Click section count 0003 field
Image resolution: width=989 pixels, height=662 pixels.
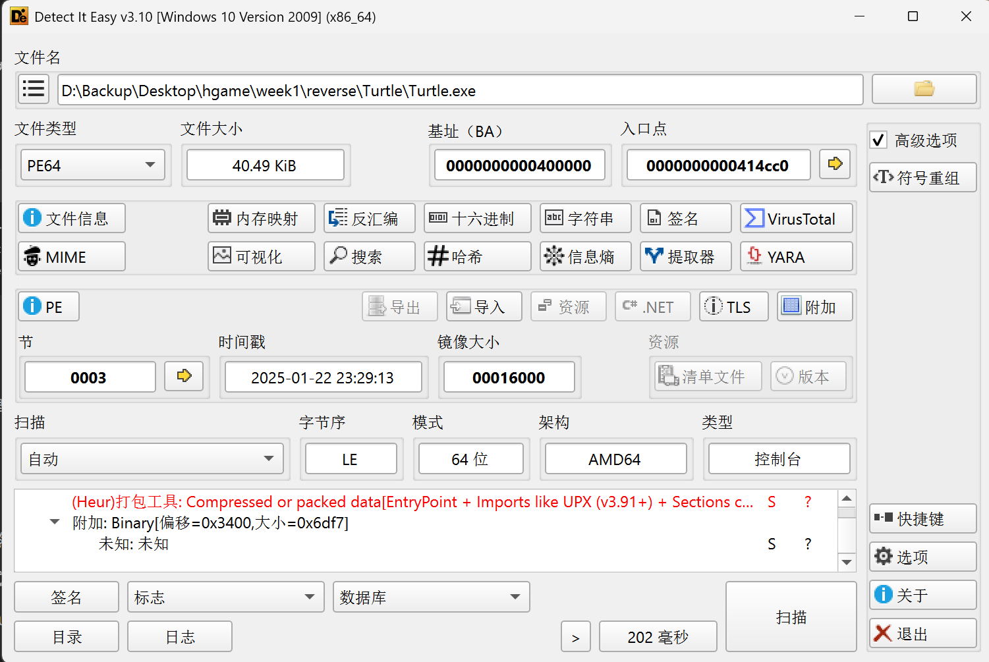point(90,377)
